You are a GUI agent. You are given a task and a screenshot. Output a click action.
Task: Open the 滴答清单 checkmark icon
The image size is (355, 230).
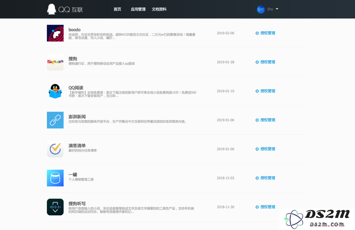(x=55, y=149)
